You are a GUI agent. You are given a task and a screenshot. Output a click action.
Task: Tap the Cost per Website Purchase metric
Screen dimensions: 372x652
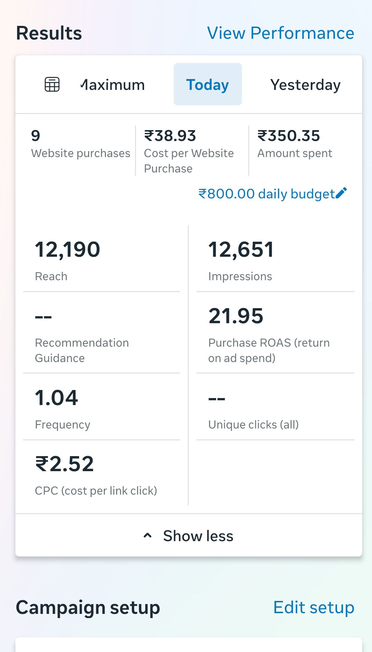coord(189,150)
